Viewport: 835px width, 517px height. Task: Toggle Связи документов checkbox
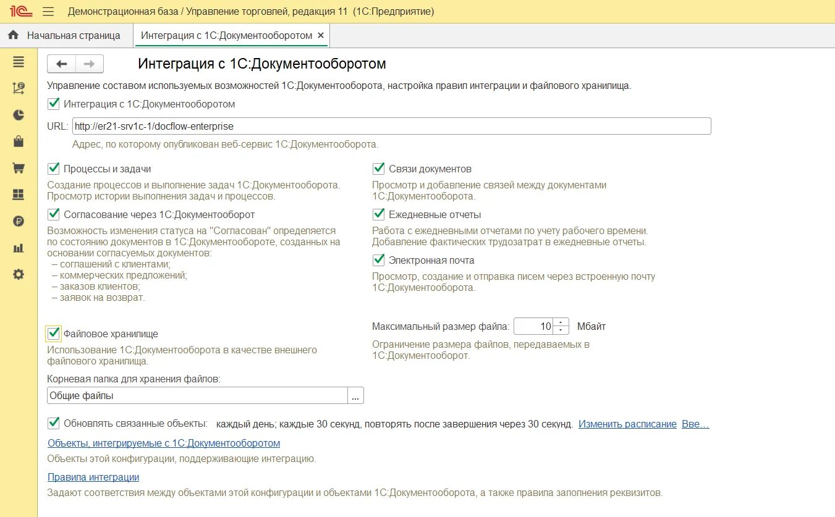(379, 169)
